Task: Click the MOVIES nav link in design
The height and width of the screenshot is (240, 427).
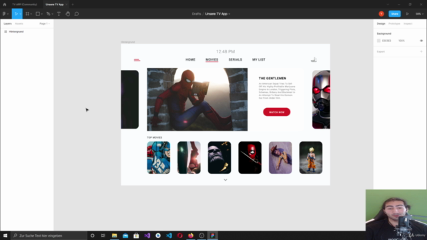Action: [x=212, y=59]
